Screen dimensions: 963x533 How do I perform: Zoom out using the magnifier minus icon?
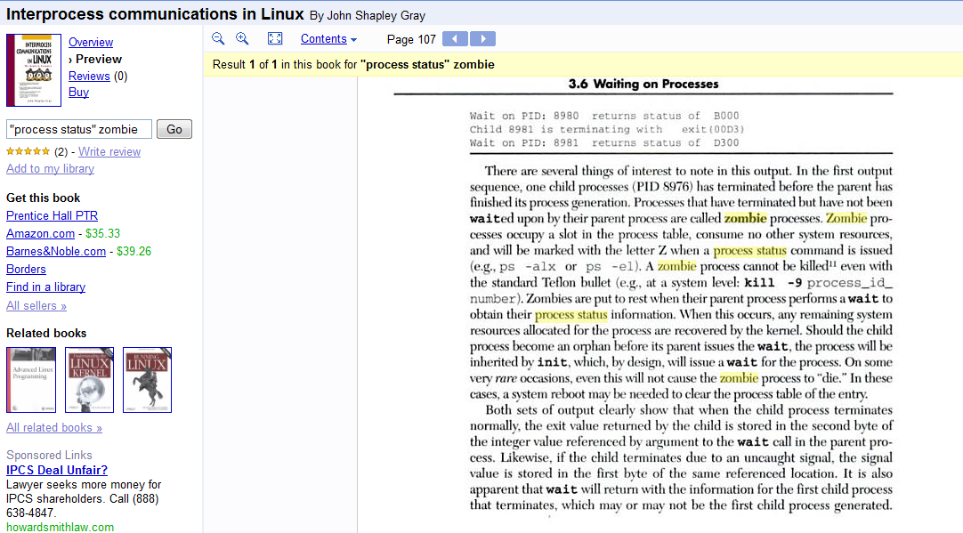[218, 38]
